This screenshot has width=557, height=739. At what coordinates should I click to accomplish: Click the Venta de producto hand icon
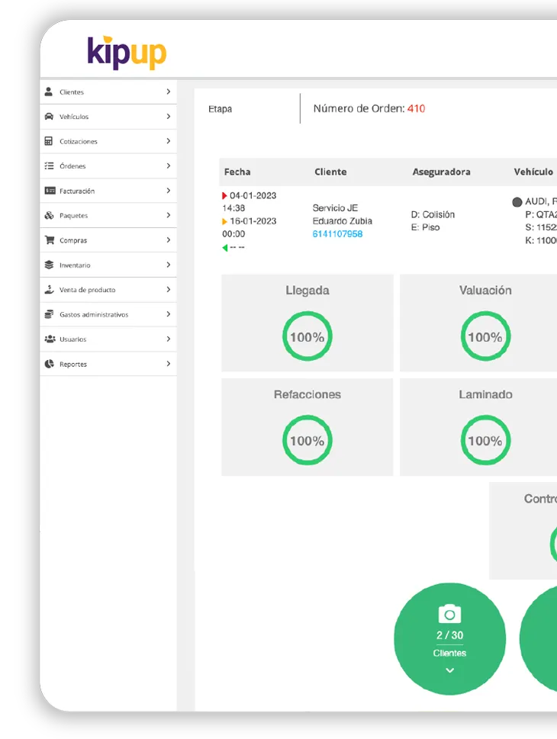pos(49,289)
